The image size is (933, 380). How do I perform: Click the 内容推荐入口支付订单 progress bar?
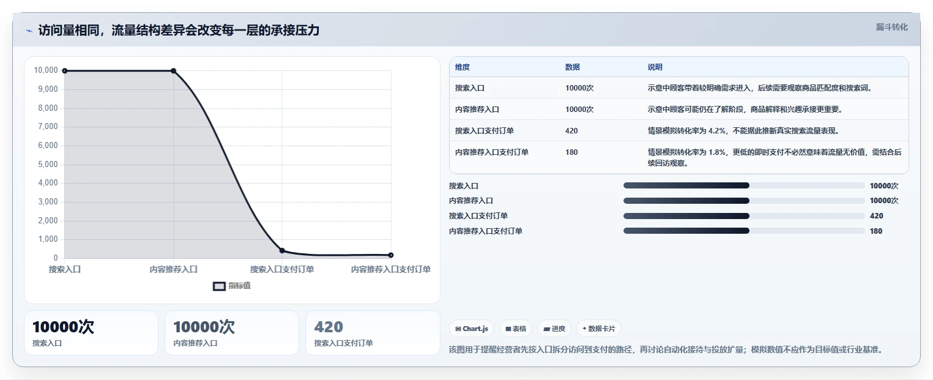coord(744,231)
